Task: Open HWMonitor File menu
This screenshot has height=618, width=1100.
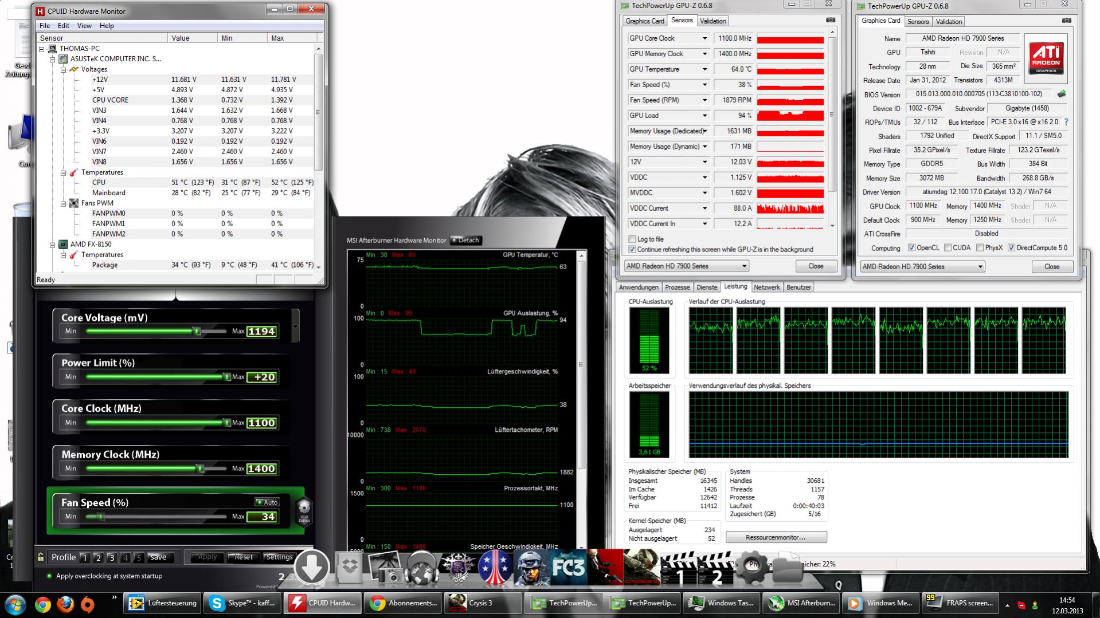Action: point(45,26)
